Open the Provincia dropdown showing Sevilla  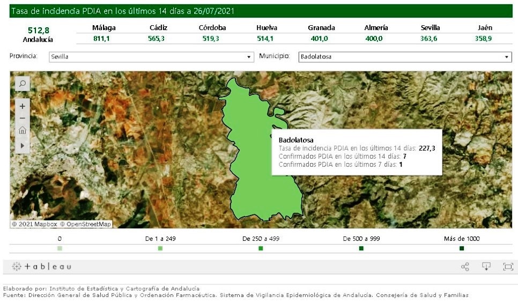151,57
